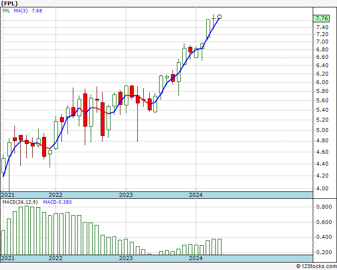This screenshot has width=337, height=270.
Task: Click the tall green candle rising to 7.60
Action: (208, 28)
